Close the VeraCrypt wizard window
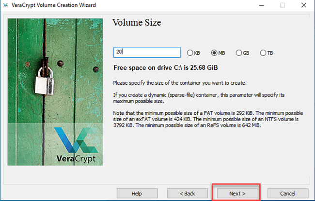Screen dimensions: 315x201 (x=305, y=5)
